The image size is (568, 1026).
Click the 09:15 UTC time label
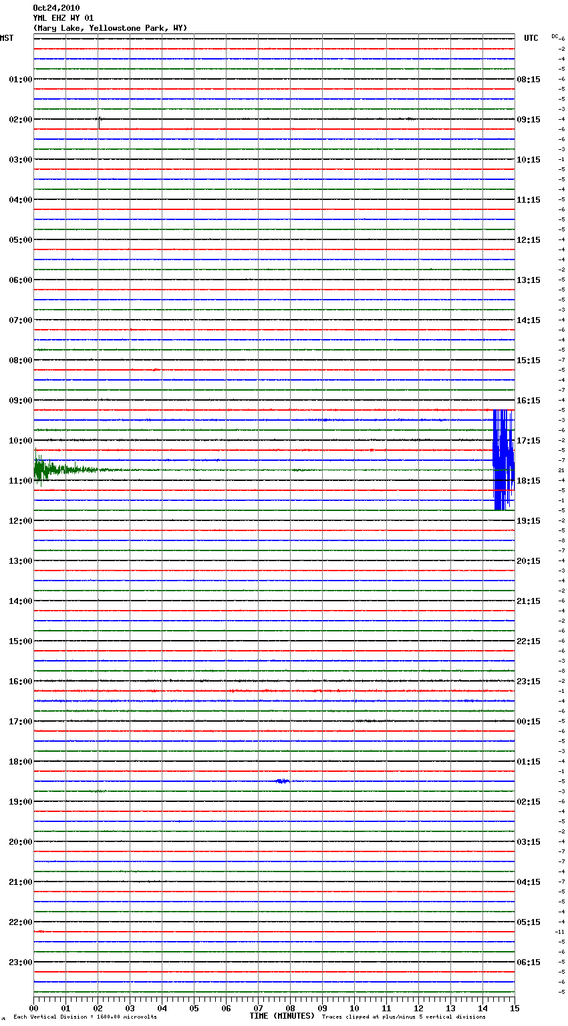(529, 120)
